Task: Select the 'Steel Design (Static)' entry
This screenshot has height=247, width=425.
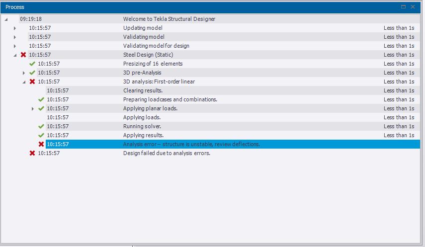Action: [x=148, y=55]
